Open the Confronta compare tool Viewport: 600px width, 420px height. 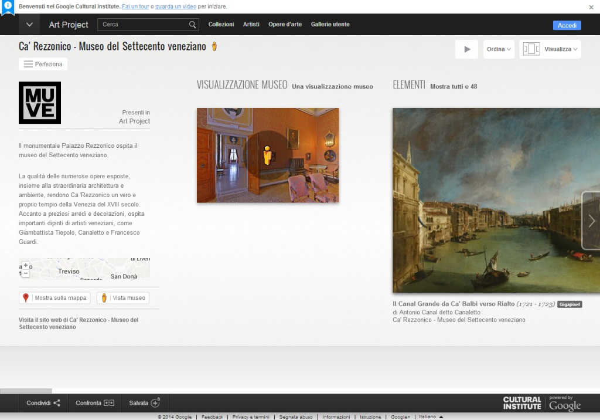click(x=95, y=403)
